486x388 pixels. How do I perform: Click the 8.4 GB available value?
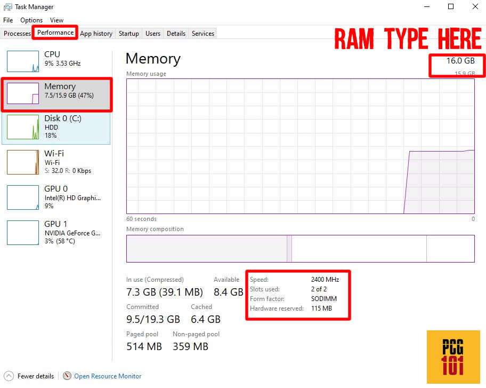[228, 292]
